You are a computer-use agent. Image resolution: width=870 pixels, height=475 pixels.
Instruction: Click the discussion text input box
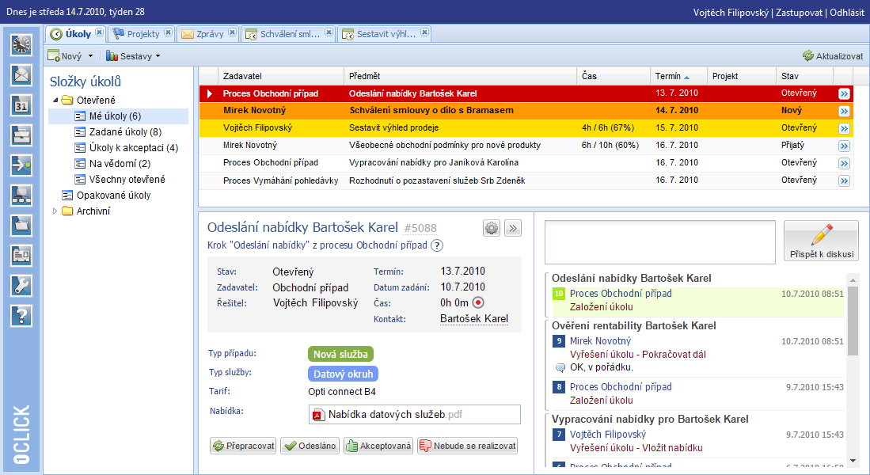tap(659, 242)
